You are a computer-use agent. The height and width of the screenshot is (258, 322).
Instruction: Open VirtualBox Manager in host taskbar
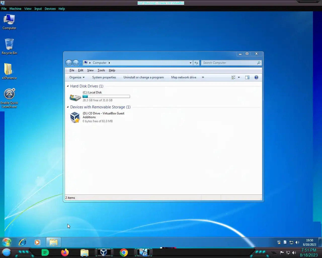(x=104, y=252)
